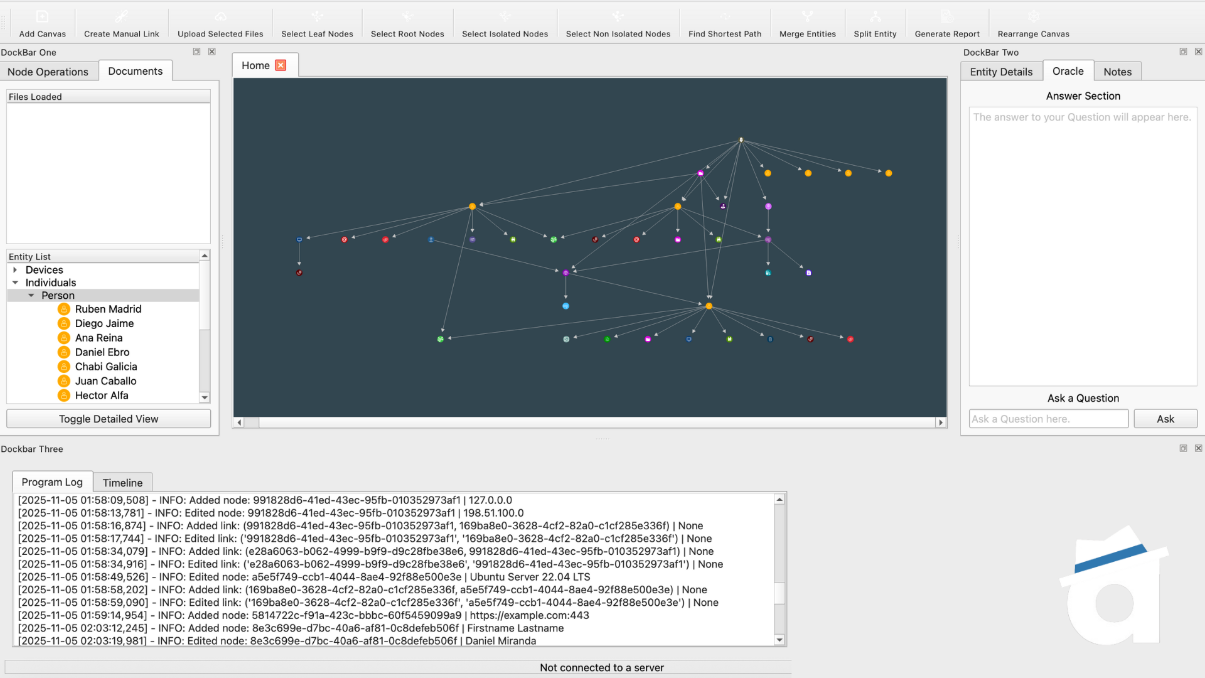Switch to the Timeline tab

(122, 483)
